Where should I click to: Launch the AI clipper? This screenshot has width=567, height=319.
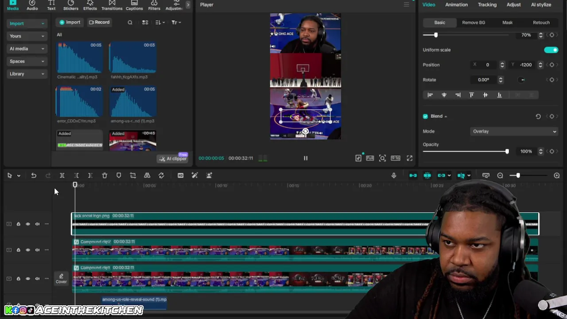173,159
